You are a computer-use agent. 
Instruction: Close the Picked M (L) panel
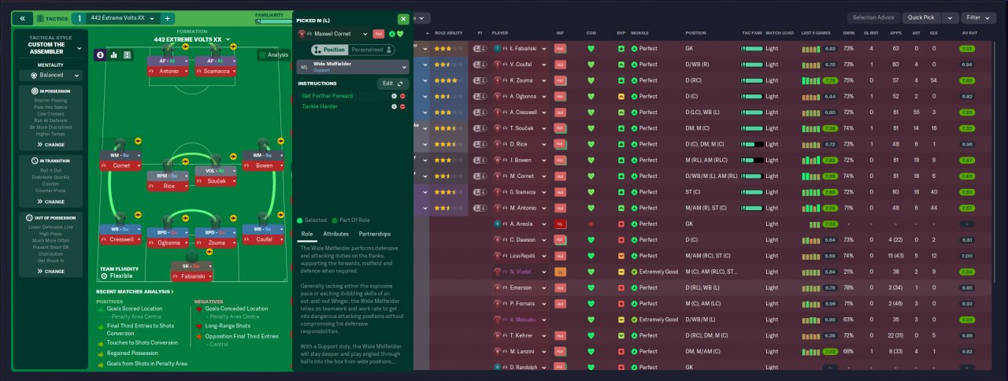click(x=403, y=19)
